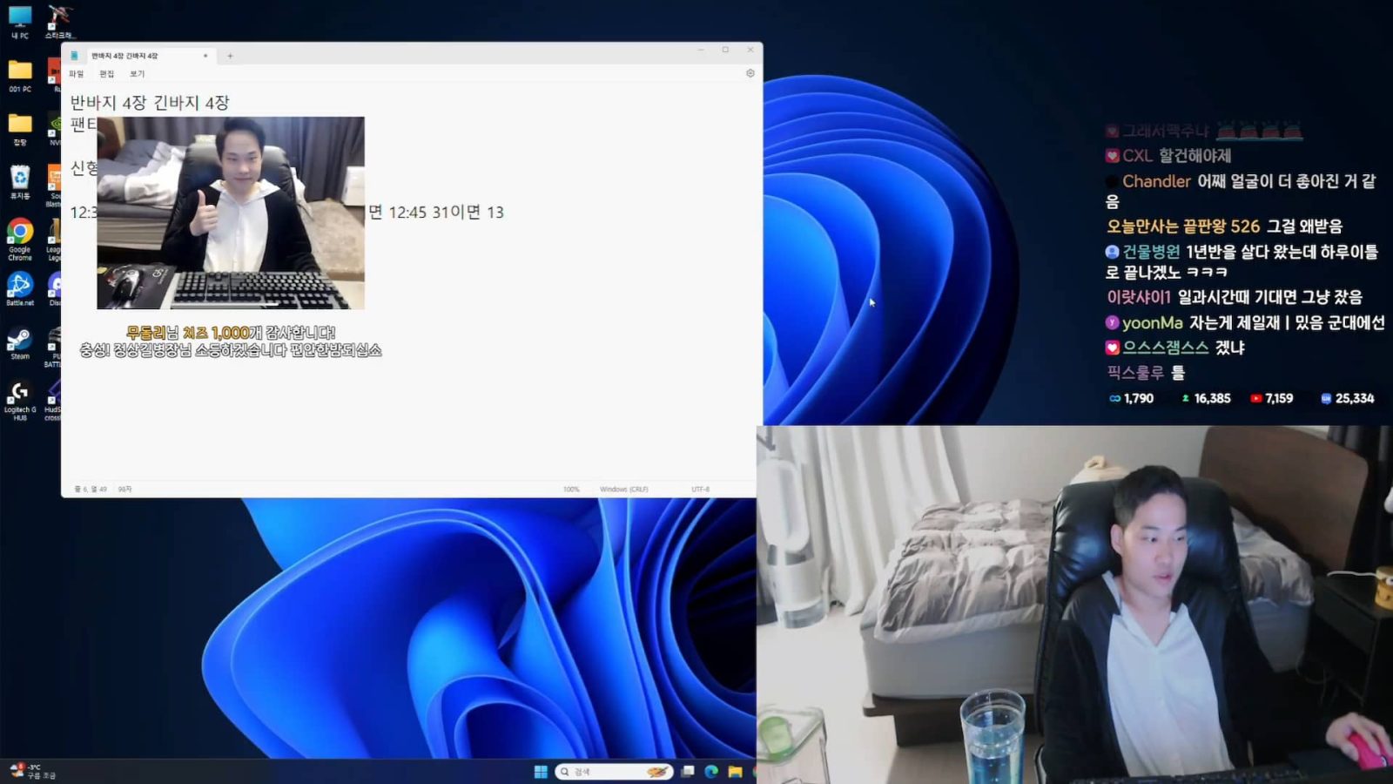Open the Windows Start button
This screenshot has width=1393, height=784.
point(541,772)
